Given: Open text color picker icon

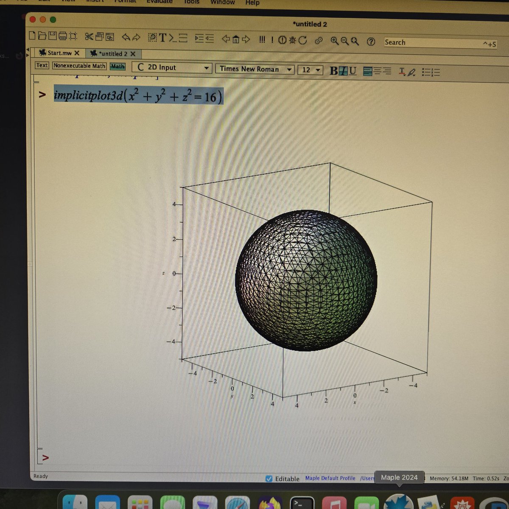Looking at the screenshot, I should [x=402, y=72].
